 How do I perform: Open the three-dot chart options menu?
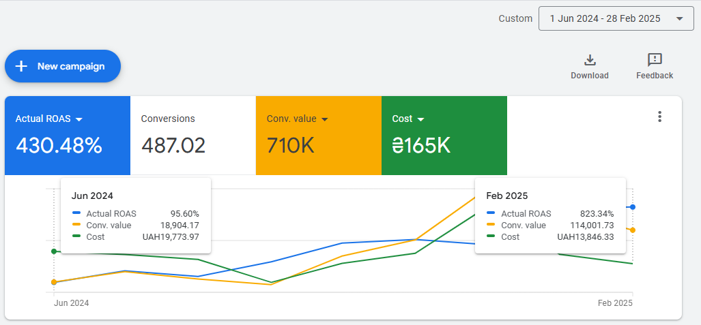tap(659, 117)
